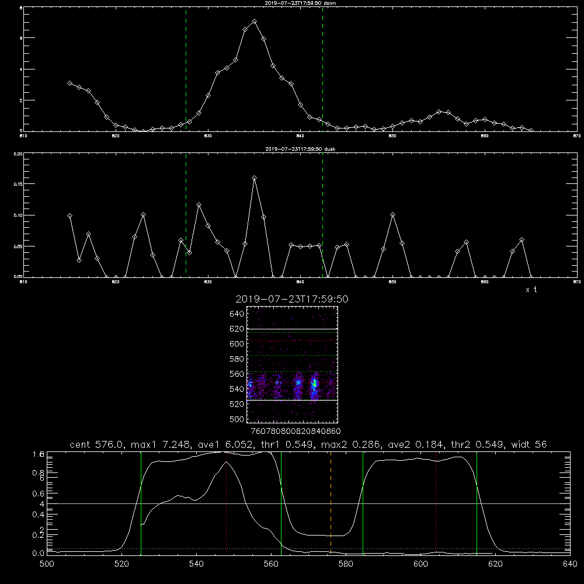Screen dimensions: 584x584
Task: Click the leftmost diamond point of the dawn curve
Action: [x=69, y=83]
